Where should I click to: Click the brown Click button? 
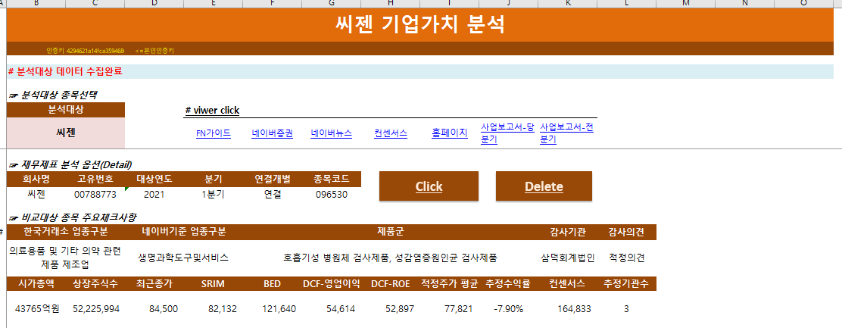[x=429, y=186]
